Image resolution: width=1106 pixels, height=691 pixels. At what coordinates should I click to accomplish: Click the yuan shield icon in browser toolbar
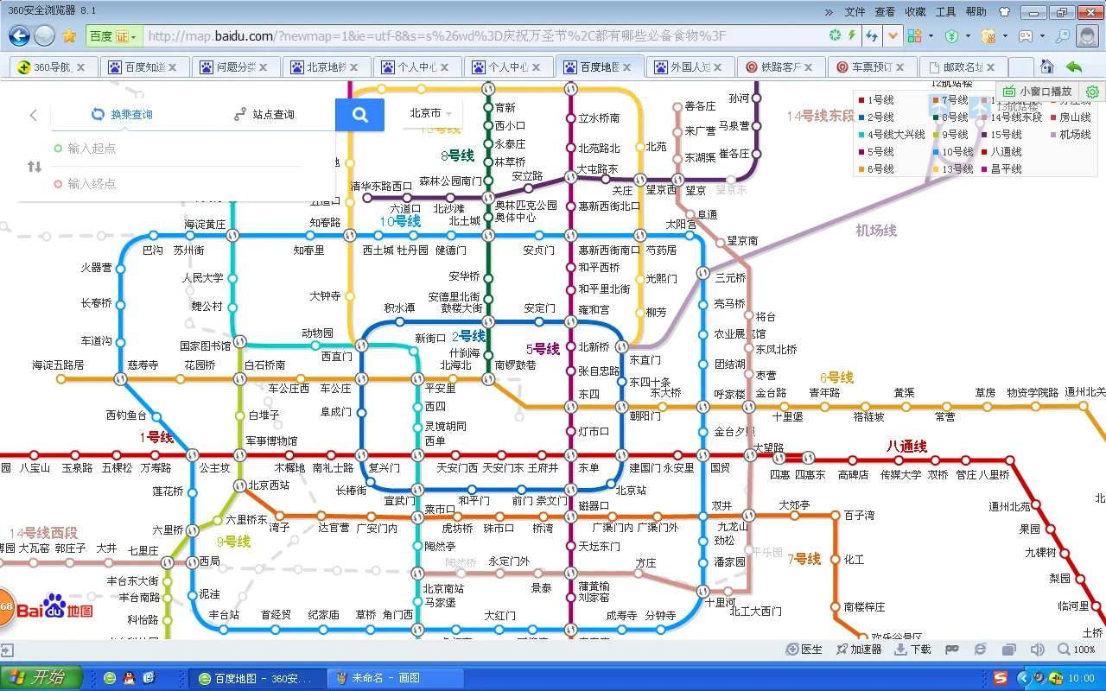point(951,36)
